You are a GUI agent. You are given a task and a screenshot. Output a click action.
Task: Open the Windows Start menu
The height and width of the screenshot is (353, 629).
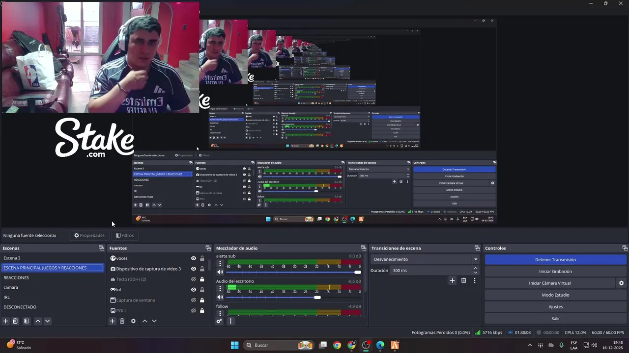(234, 345)
